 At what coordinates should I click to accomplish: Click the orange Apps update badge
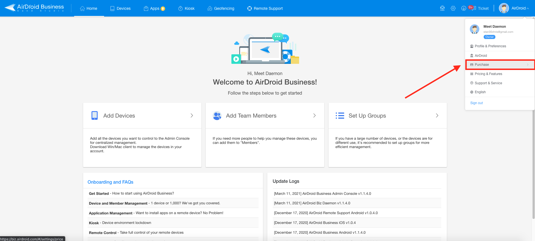[x=163, y=9]
